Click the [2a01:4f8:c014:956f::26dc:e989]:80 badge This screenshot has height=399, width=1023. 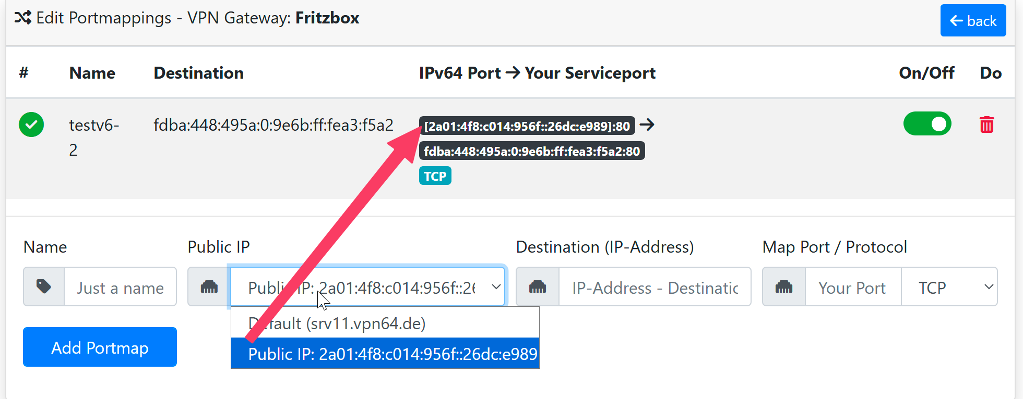pos(527,126)
